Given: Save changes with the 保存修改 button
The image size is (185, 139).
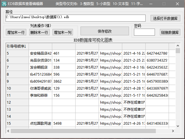Looking at the screenshot, I should tap(105, 31).
